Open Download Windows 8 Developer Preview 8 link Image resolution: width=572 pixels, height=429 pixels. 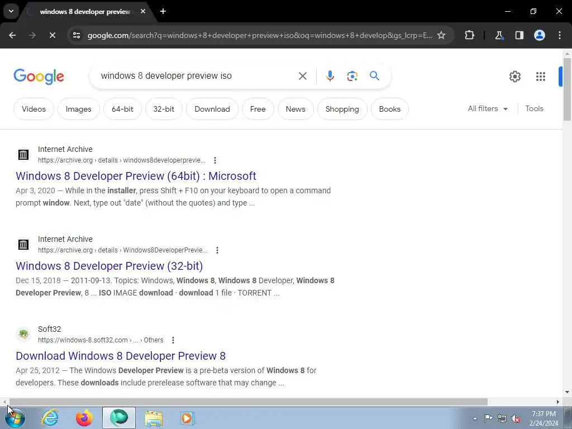(x=121, y=356)
